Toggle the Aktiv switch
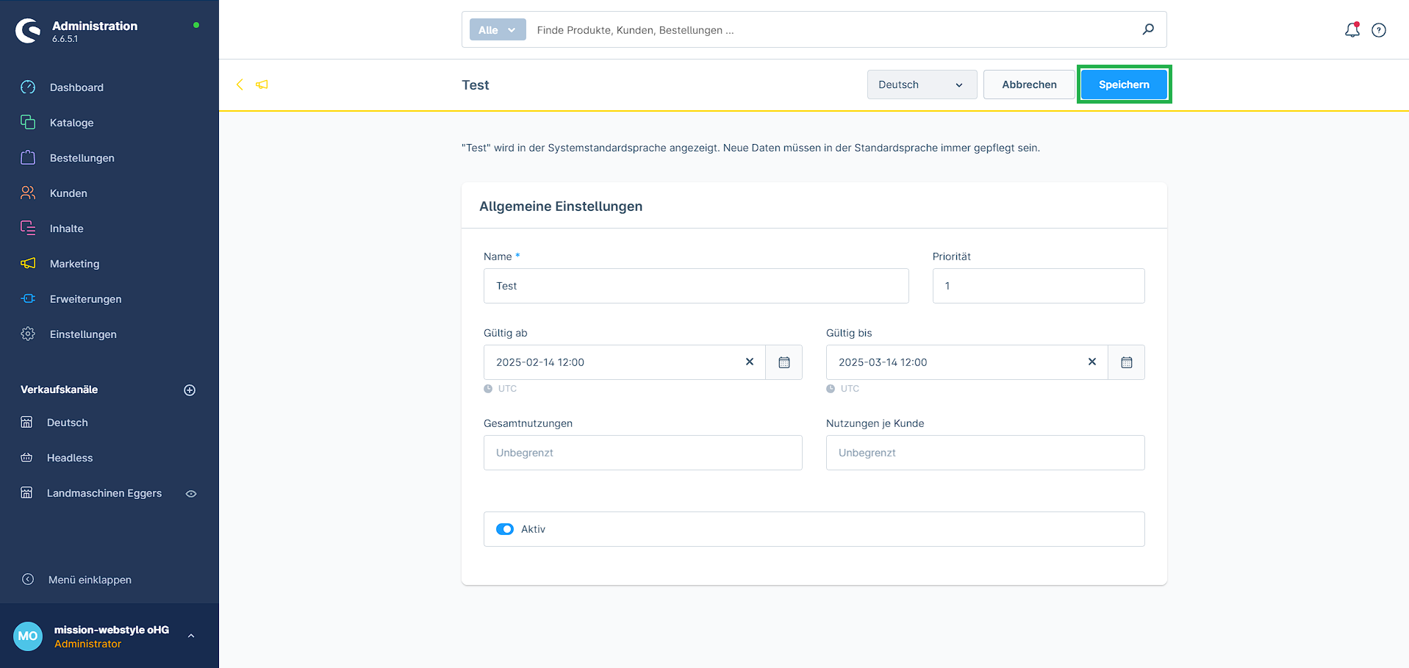This screenshot has height=668, width=1409. coord(505,529)
